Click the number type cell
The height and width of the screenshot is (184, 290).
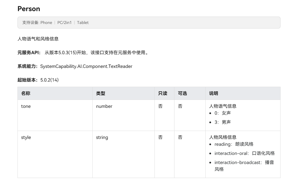pos(104,106)
